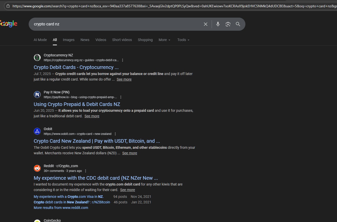This screenshot has width=337, height=222.
Task: Open Using Crypto Prepaid & Debit Cards NZ
Action: [77, 104]
